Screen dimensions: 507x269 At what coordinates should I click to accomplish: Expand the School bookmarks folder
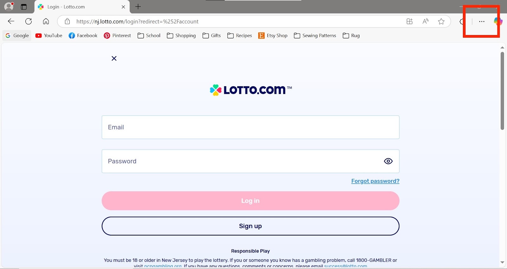149,35
